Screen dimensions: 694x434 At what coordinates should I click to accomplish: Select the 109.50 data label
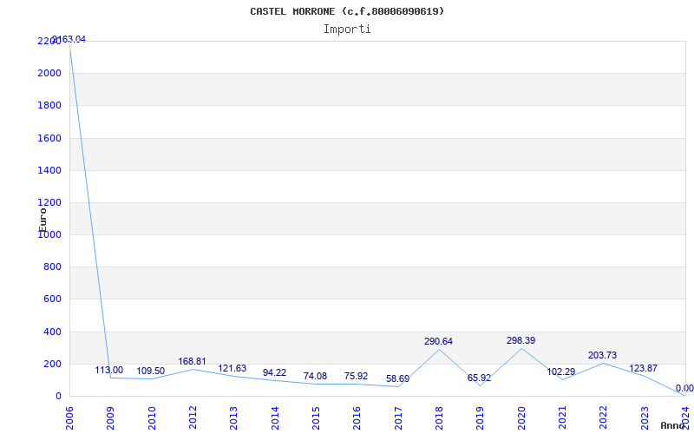150,372
